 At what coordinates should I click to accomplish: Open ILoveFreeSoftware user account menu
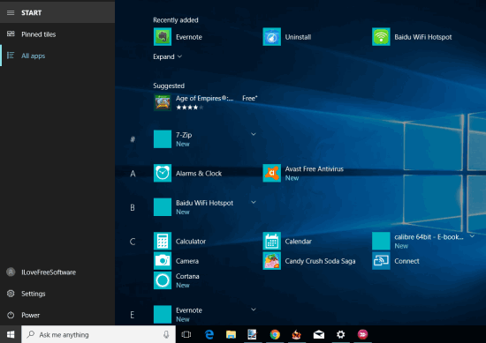pyautogui.click(x=57, y=272)
